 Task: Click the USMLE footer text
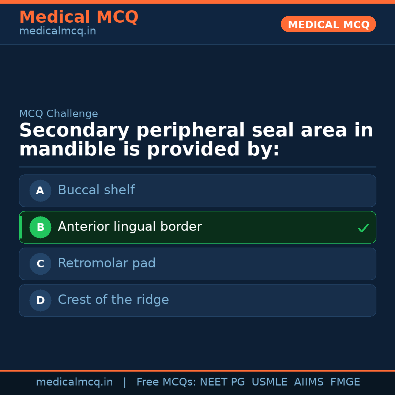click(x=269, y=382)
